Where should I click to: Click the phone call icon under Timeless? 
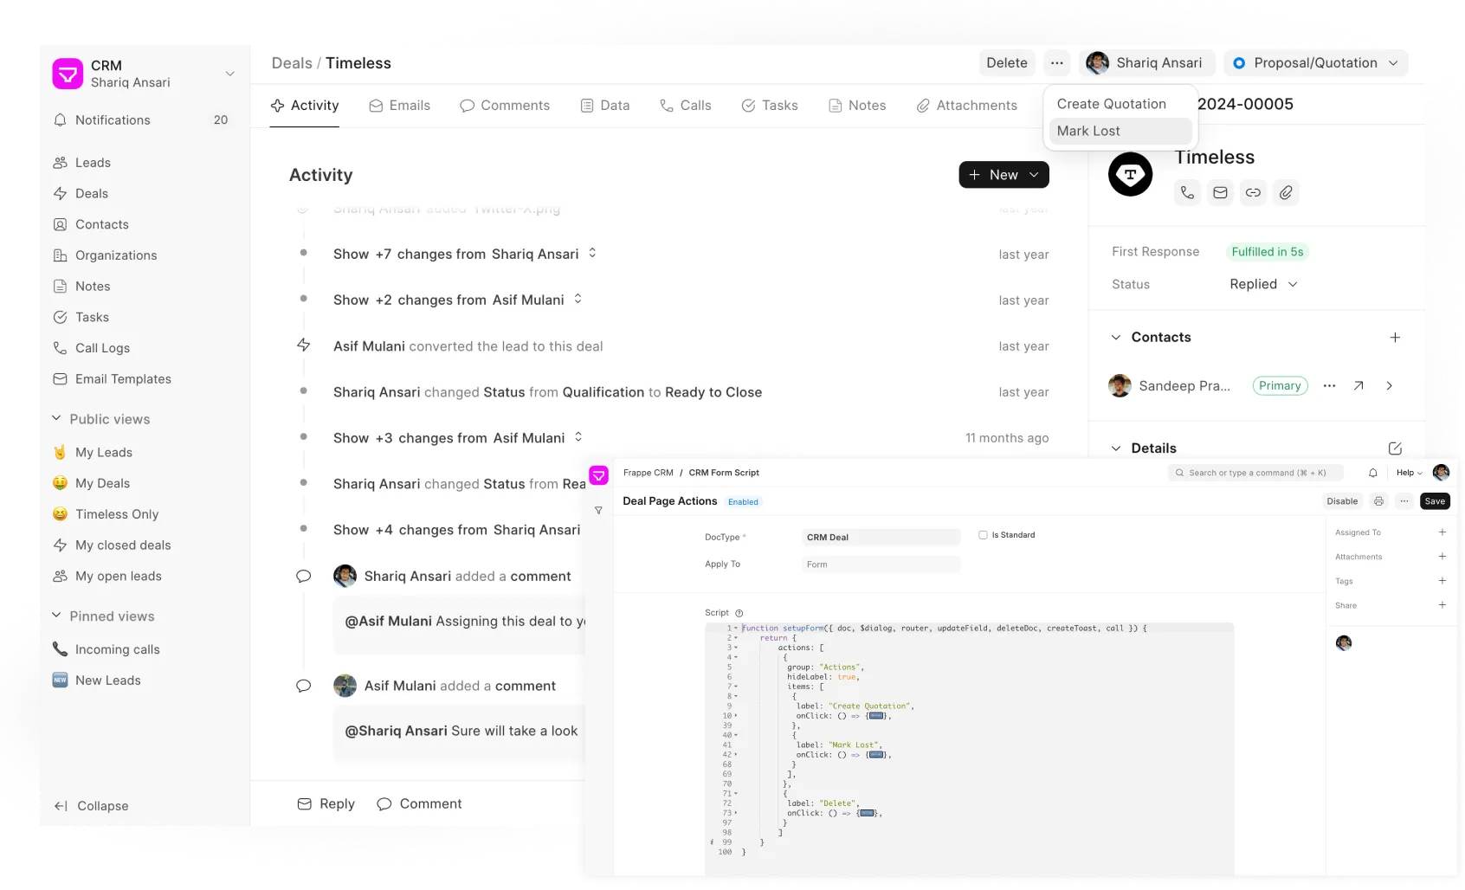tap(1187, 192)
